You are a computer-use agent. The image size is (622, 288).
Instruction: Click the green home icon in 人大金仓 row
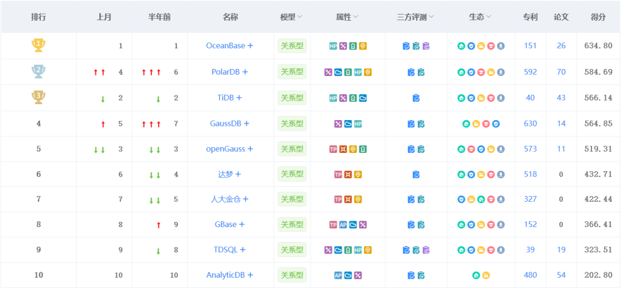click(x=481, y=199)
